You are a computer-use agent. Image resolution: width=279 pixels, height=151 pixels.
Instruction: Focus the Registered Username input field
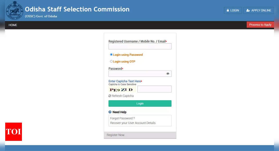[x=140, y=46]
